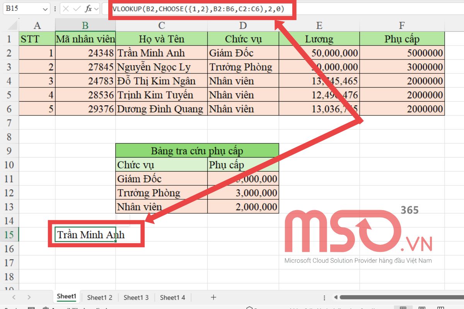Switch to the Sheet1 tab
The height and width of the screenshot is (309, 464).
pyautogui.click(x=67, y=297)
